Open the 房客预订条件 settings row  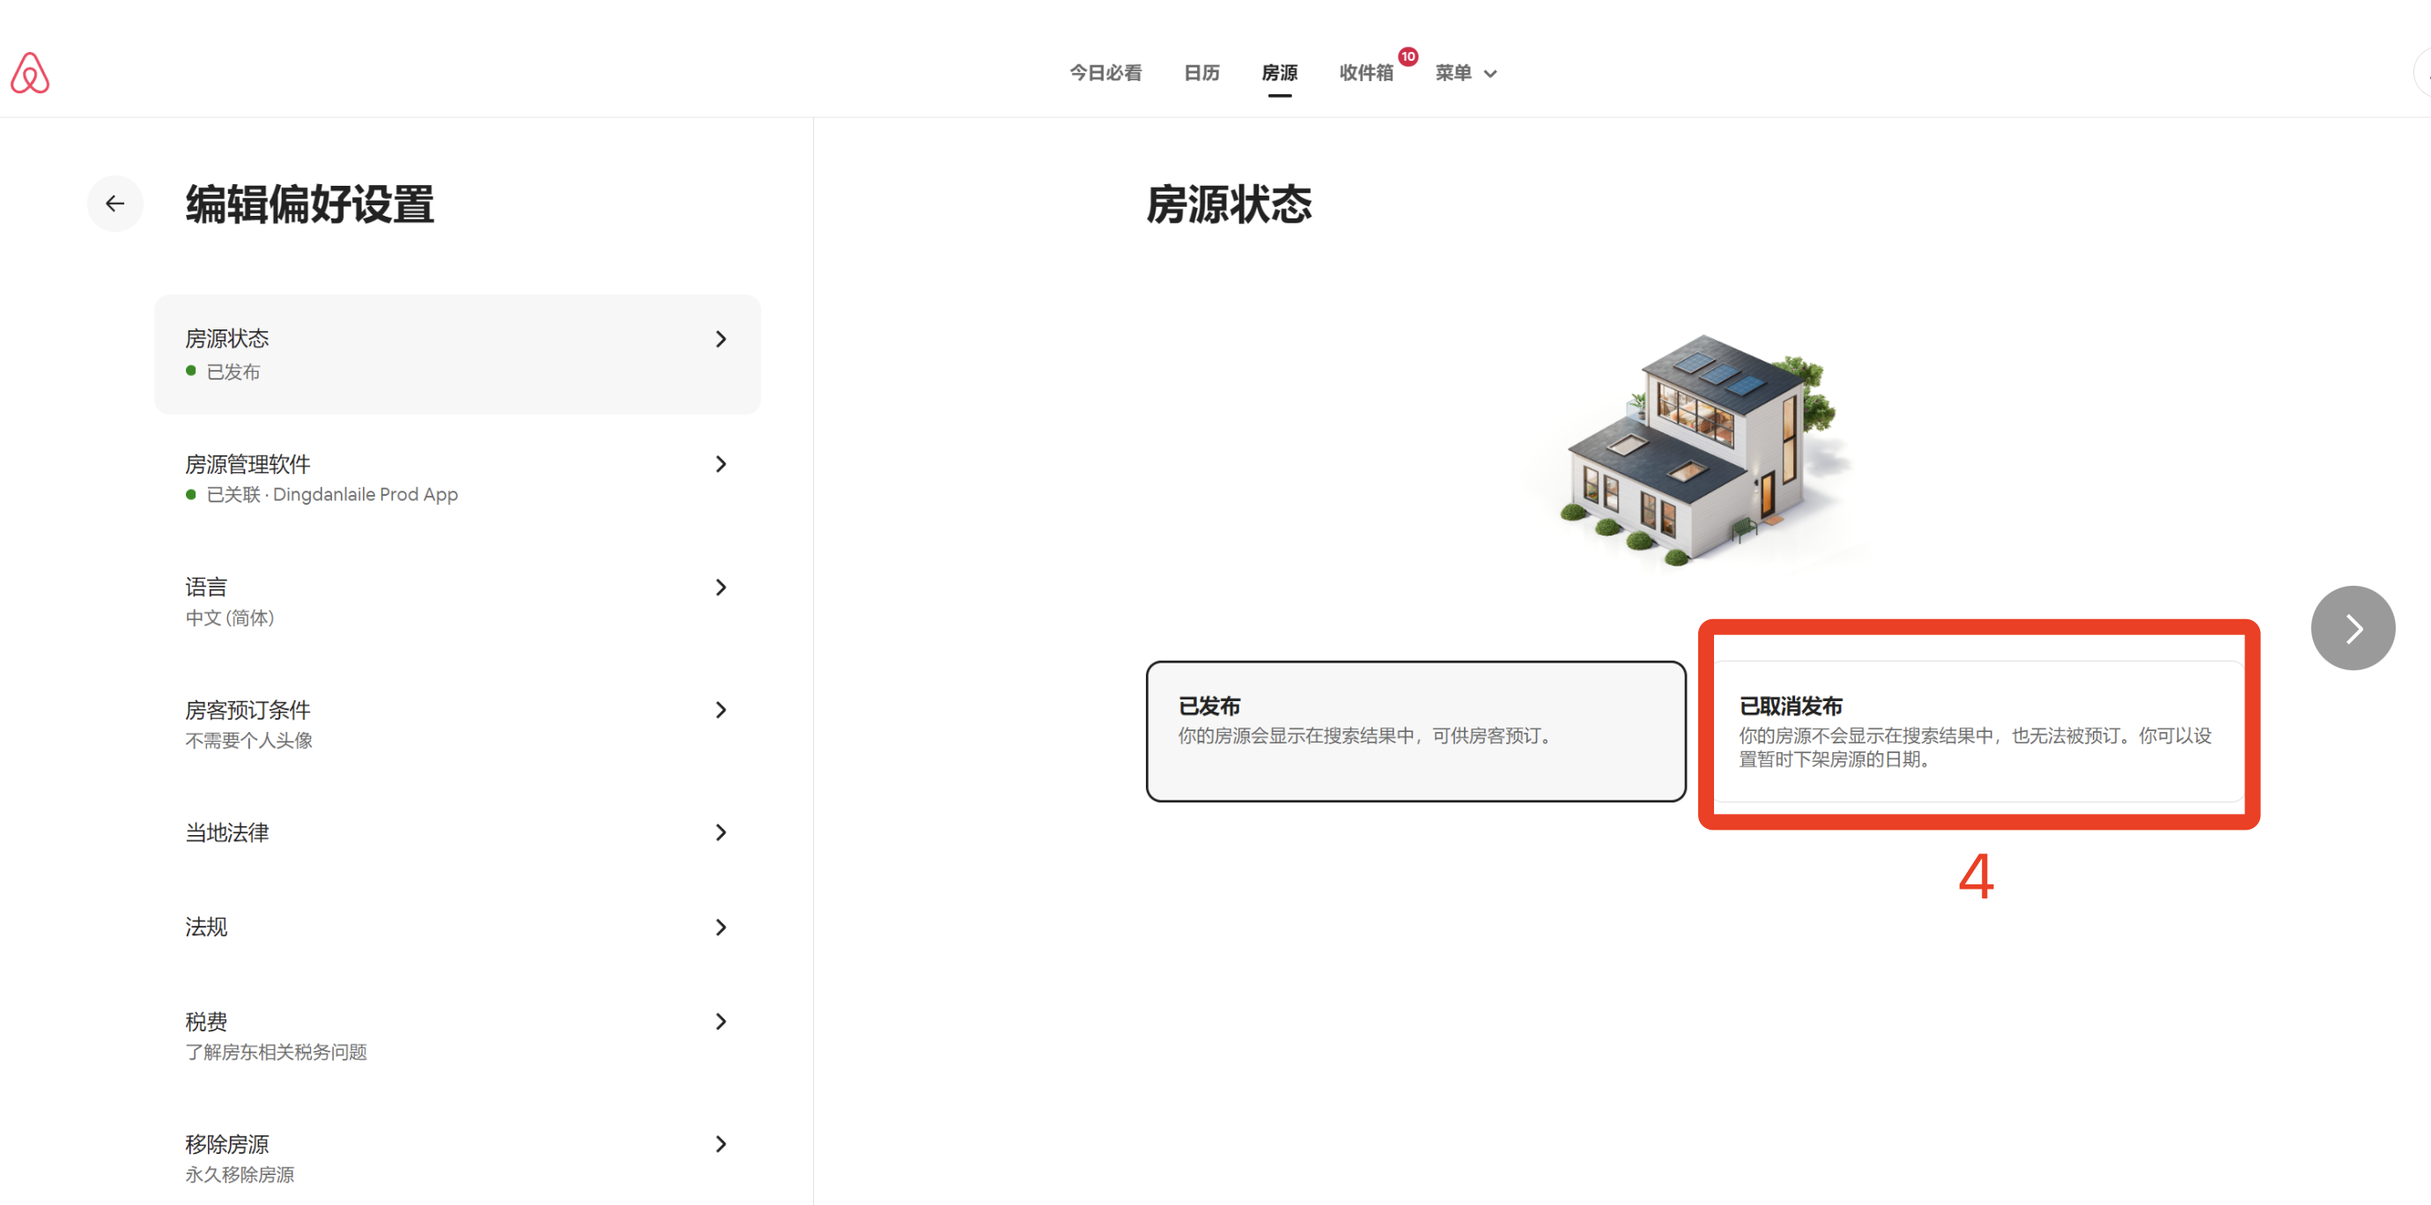458,724
